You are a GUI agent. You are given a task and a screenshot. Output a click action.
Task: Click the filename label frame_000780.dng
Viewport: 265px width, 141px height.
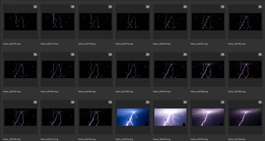click(x=162, y=44)
